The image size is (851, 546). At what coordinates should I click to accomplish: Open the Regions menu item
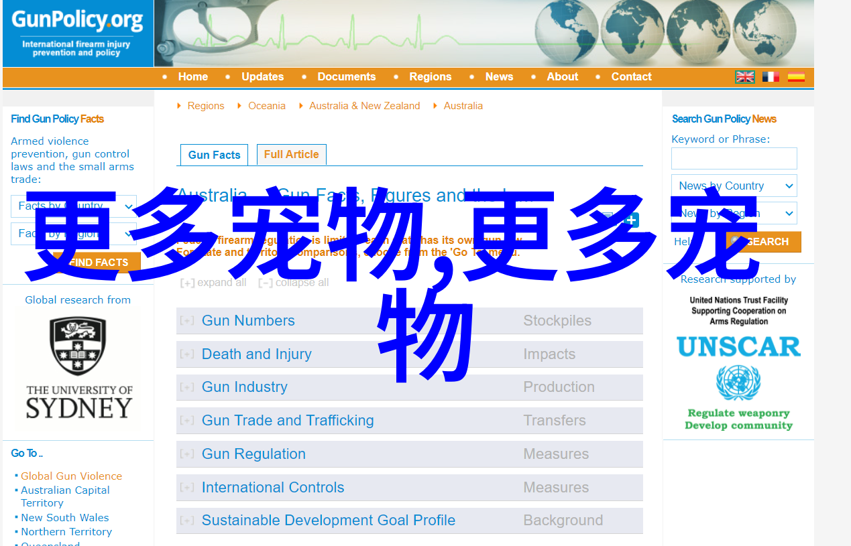[431, 77]
